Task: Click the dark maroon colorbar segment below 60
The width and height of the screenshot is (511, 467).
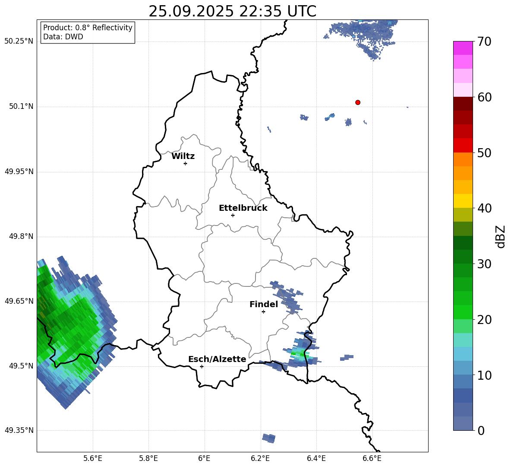Action: pos(463,104)
